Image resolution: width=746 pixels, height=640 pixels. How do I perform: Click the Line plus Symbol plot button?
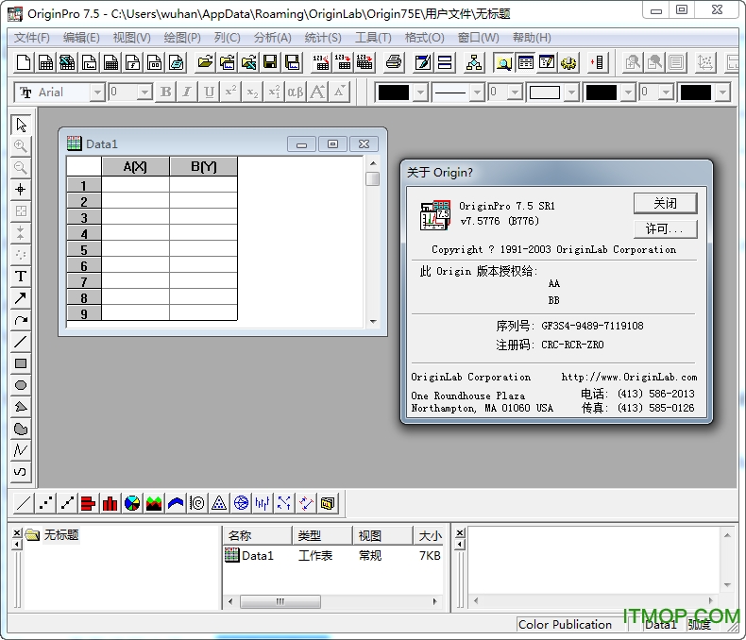[67, 502]
